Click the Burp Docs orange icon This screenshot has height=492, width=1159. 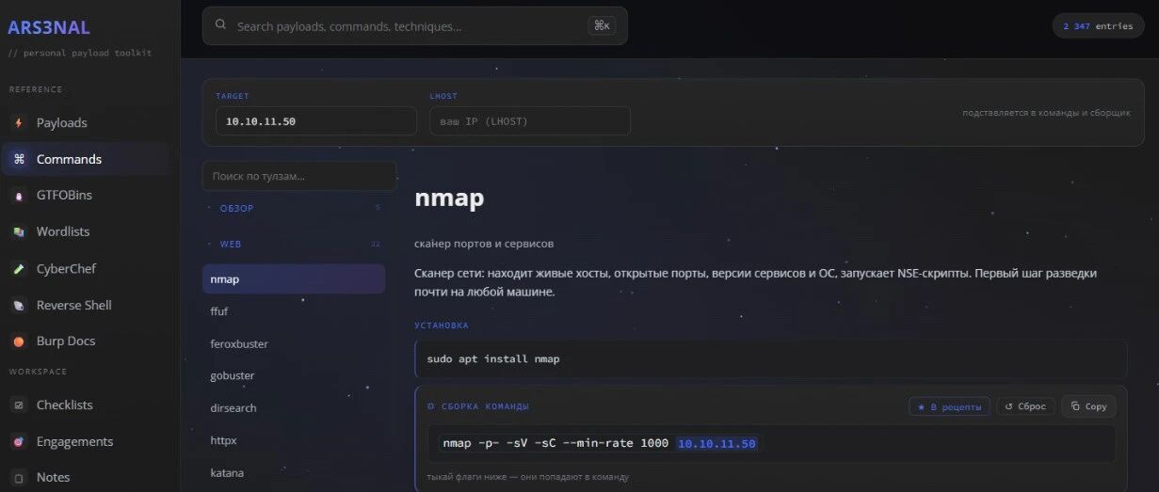19,341
